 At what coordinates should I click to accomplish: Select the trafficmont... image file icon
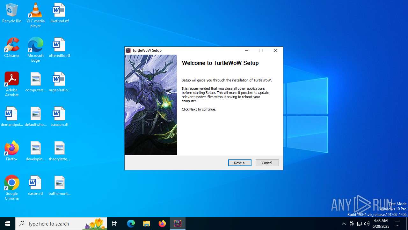59,186
